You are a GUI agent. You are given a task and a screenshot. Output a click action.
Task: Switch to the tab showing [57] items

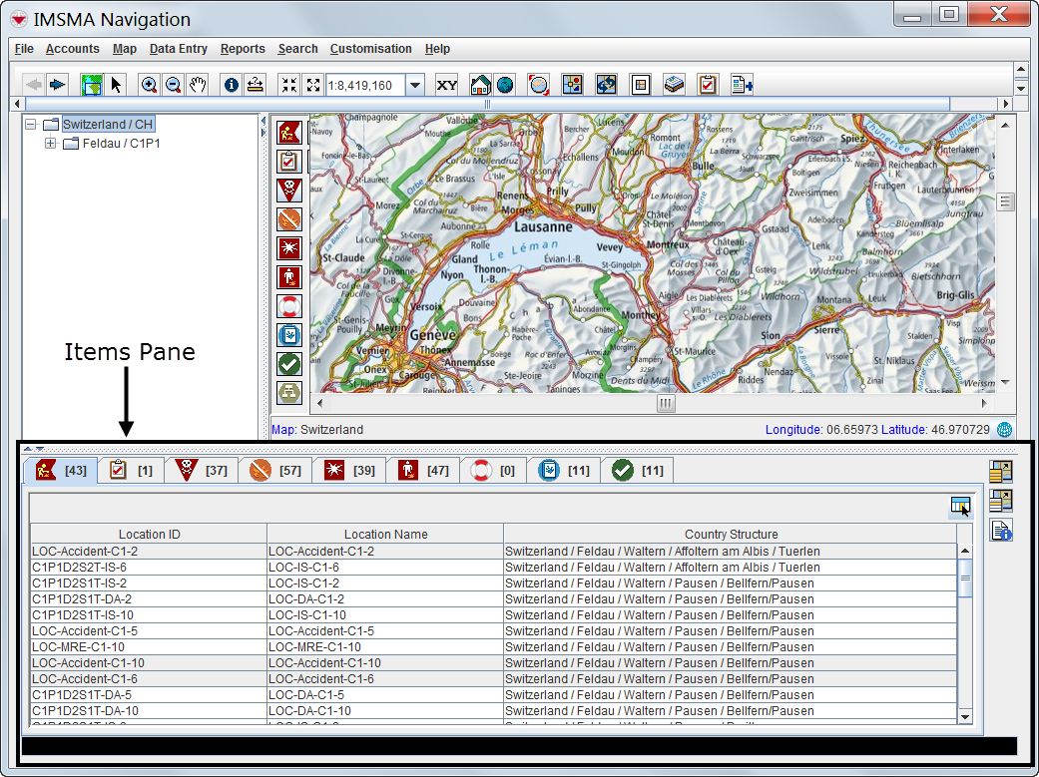point(274,470)
